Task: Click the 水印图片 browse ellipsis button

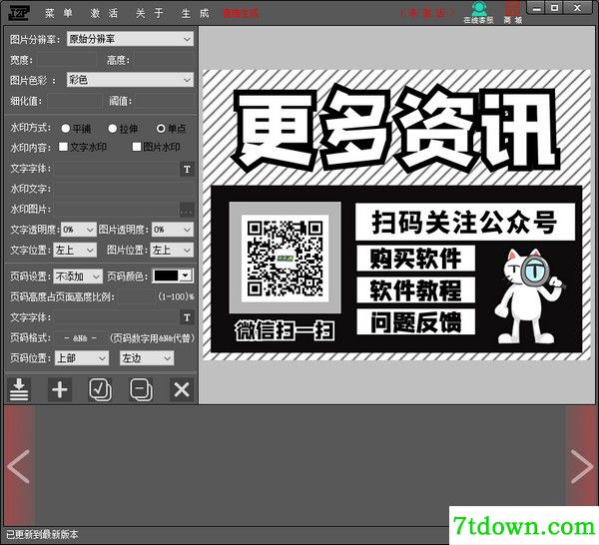Action: 187,210
